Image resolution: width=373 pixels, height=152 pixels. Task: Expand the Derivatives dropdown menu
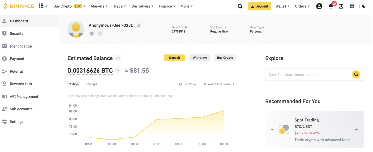click(x=142, y=6)
